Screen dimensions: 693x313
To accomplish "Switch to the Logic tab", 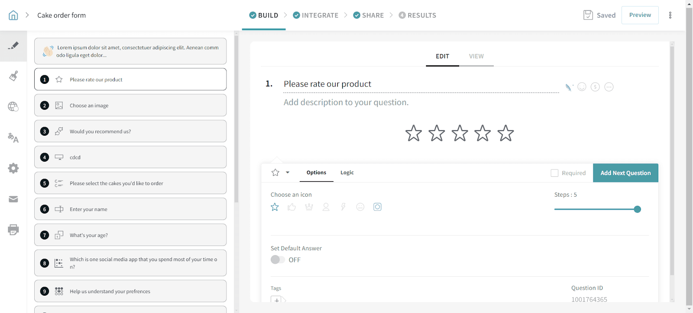I will 347,172.
